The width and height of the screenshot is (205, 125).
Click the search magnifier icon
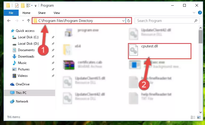pyautogui.click(x=196, y=21)
